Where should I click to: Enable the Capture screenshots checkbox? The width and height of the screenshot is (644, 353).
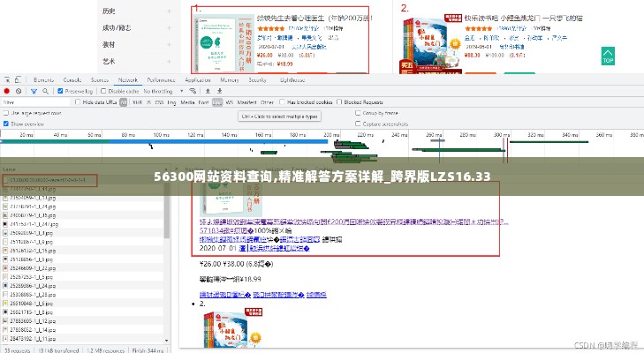pyautogui.click(x=358, y=124)
